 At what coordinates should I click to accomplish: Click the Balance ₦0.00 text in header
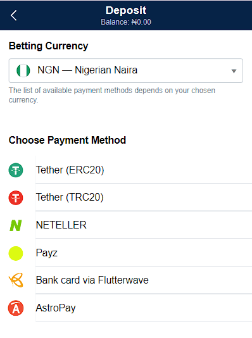tap(126, 22)
